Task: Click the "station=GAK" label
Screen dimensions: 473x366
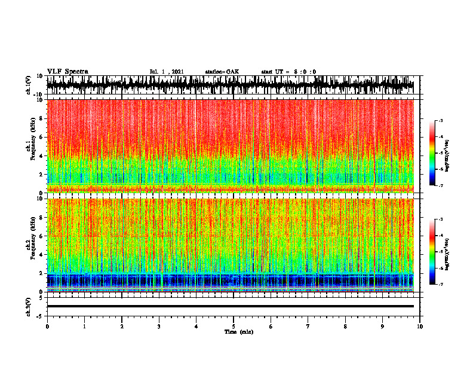Action: 222,72
